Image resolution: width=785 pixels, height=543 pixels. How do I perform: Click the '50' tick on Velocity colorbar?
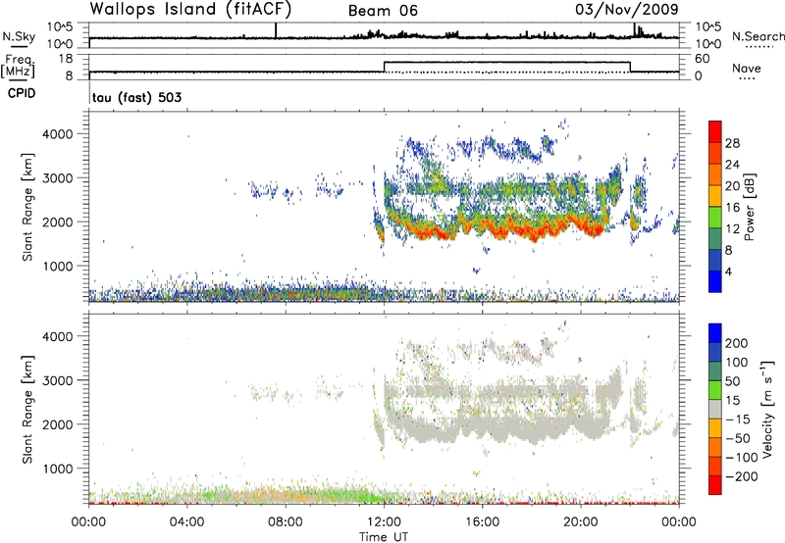pos(733,381)
